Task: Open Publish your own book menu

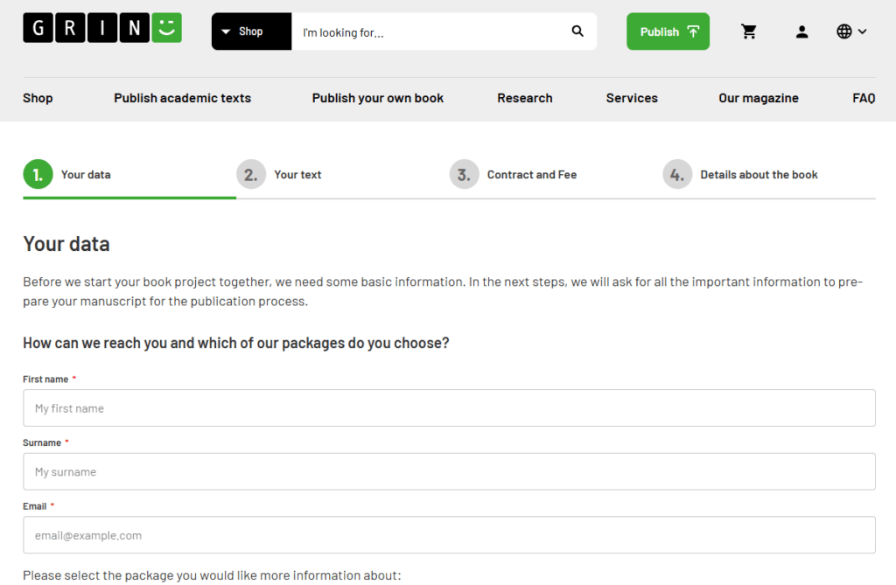Action: (377, 98)
